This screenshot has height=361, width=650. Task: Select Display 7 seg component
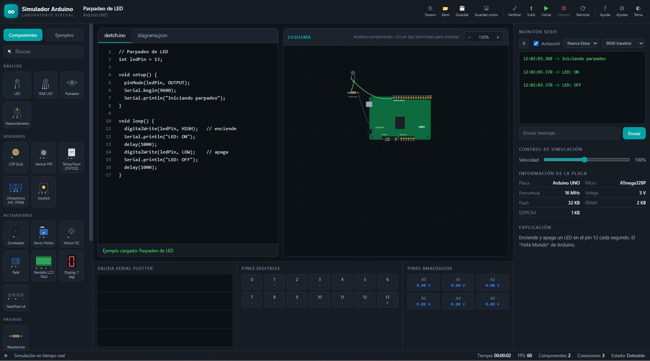(x=71, y=266)
